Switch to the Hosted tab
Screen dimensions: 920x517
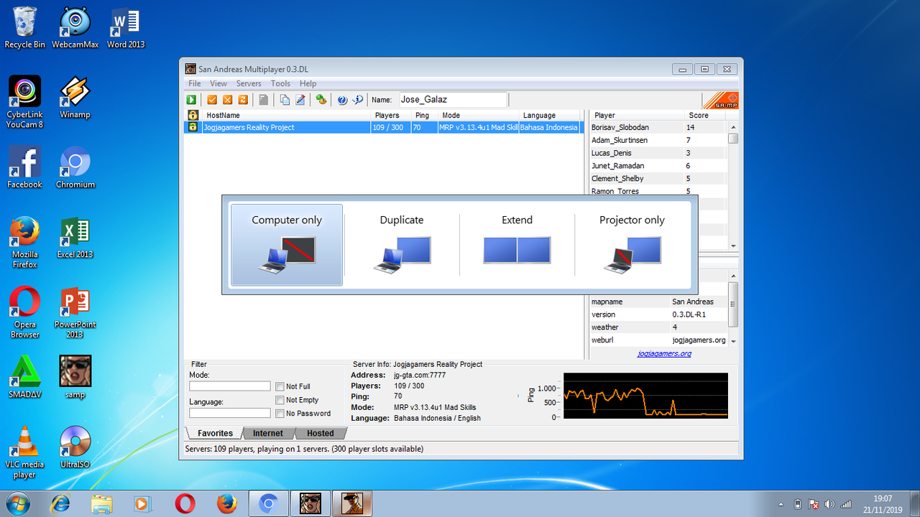[321, 433]
